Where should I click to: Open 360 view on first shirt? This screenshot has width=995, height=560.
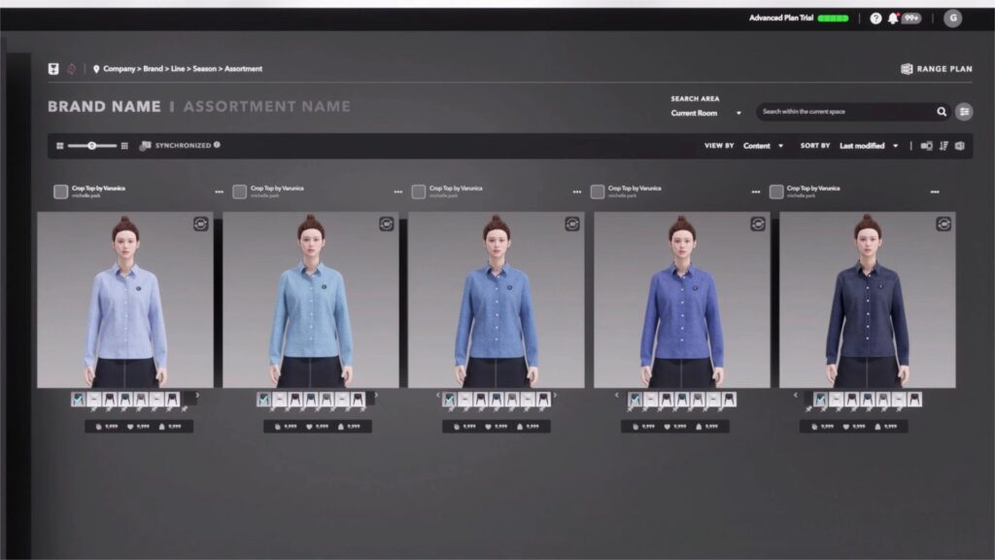point(200,224)
